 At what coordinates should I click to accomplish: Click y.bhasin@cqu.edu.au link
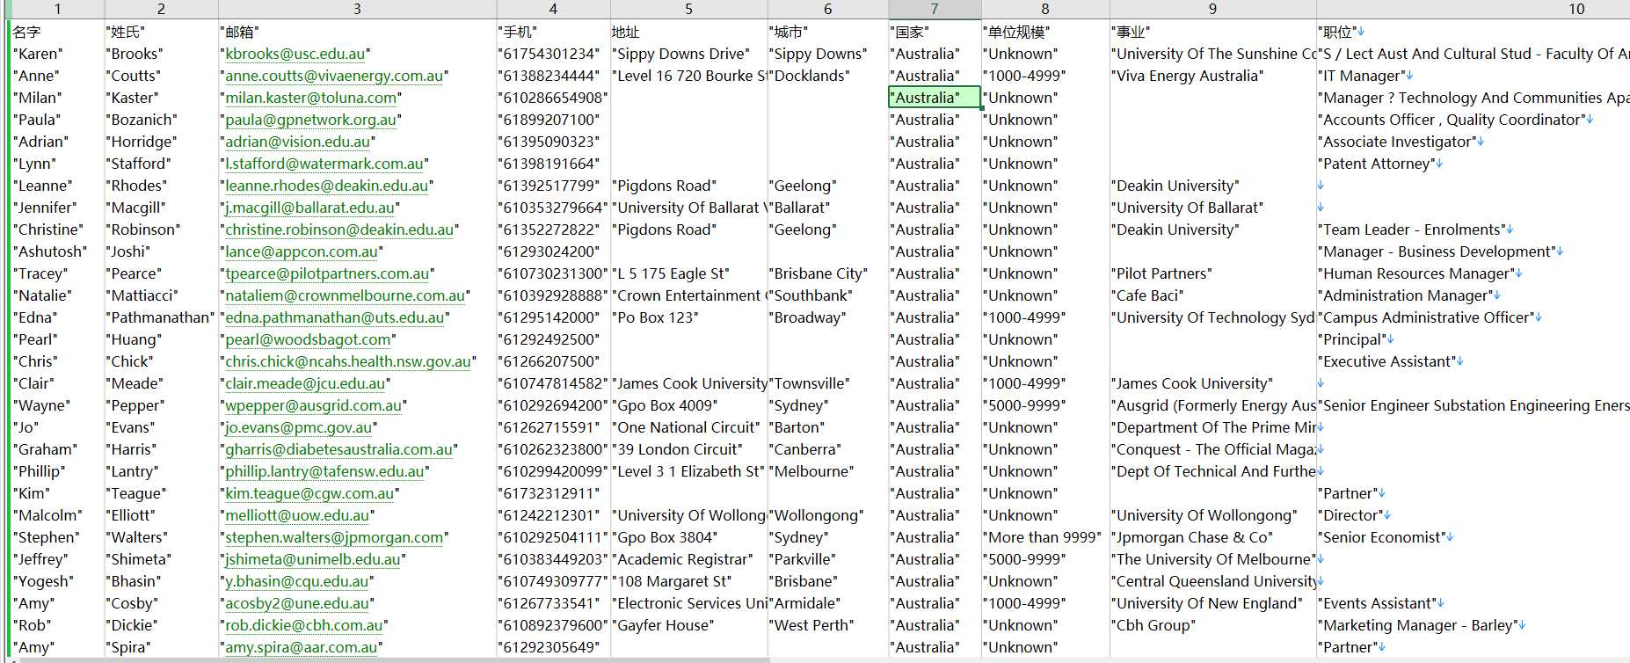point(297,581)
